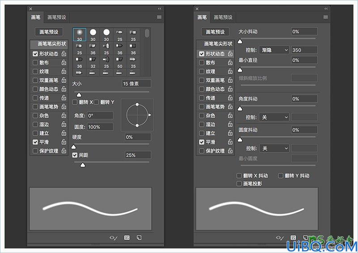
Task: Open 控制 dropdown under 圆度抖动
Action: pos(274,148)
